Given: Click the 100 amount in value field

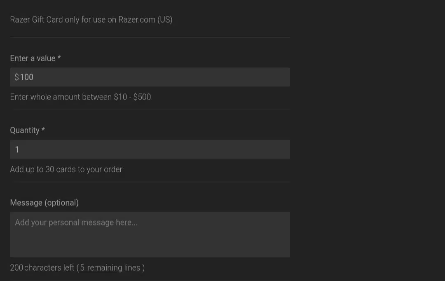Looking at the screenshot, I should point(27,77).
